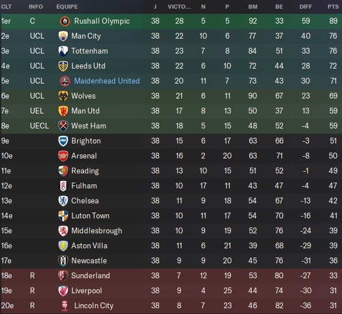The width and height of the screenshot is (342, 314).
Task: Click the Tottenham cockerel crest
Action: 63,51
